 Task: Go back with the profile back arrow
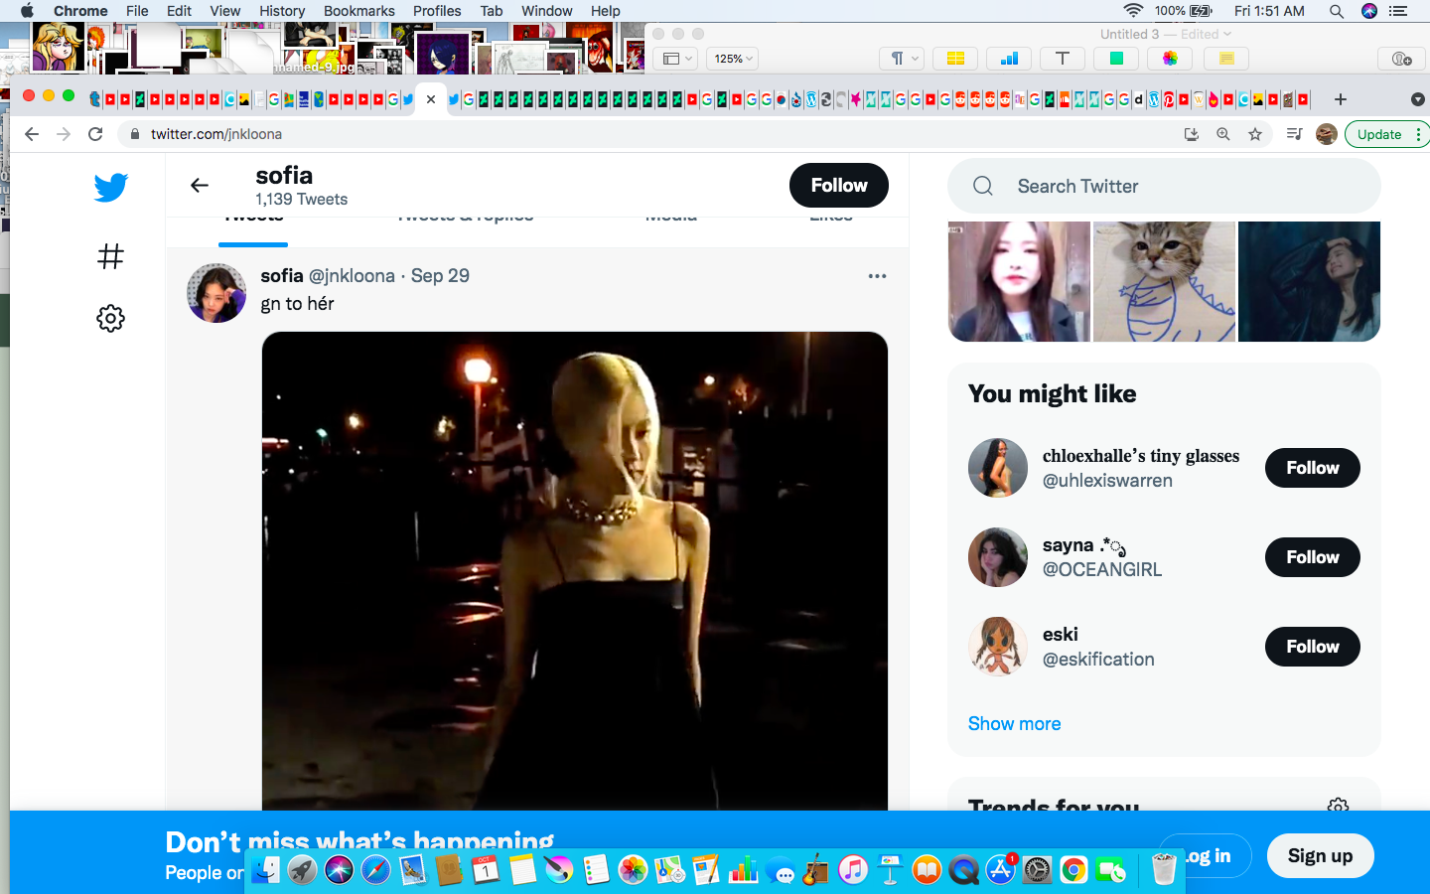200,185
